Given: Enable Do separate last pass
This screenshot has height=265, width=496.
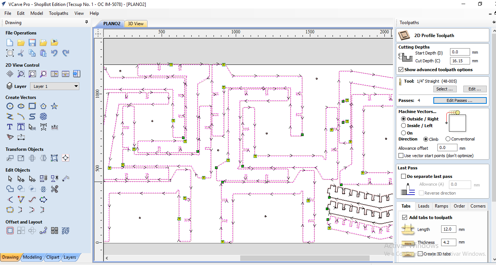Looking at the screenshot, I should [x=404, y=176].
